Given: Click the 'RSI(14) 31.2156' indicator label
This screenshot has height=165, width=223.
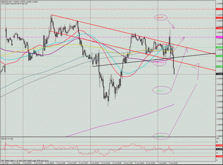Looking at the screenshot, I should [7, 139].
